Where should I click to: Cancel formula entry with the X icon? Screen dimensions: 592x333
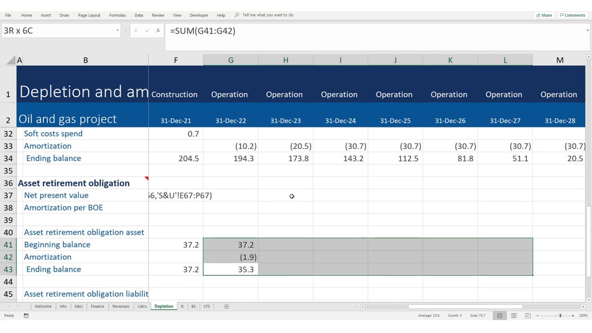(x=136, y=31)
